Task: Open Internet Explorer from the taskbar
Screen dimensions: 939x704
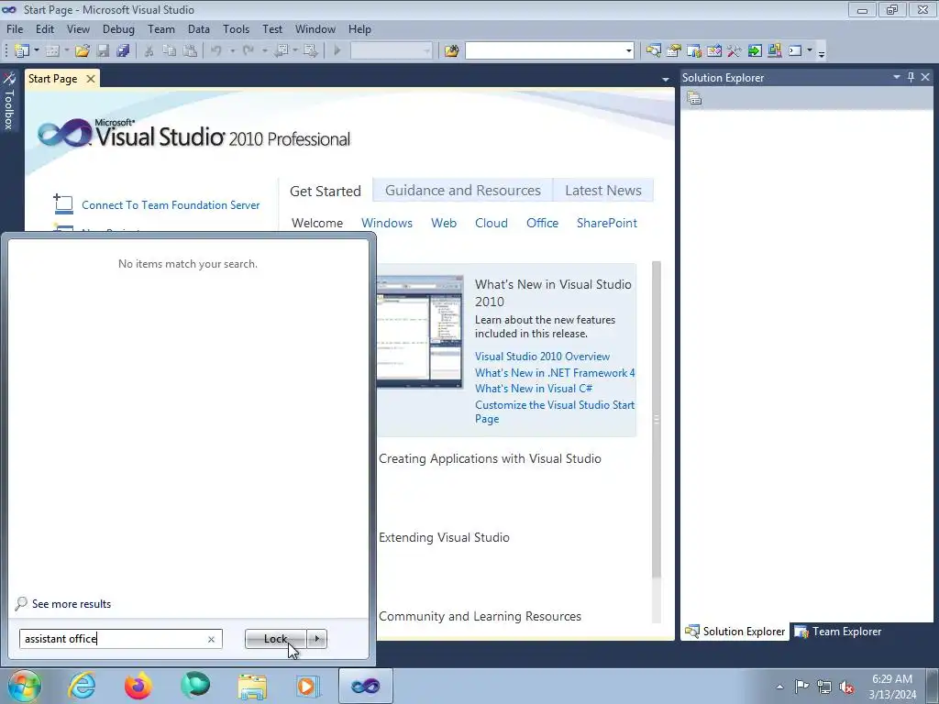Action: pos(82,686)
